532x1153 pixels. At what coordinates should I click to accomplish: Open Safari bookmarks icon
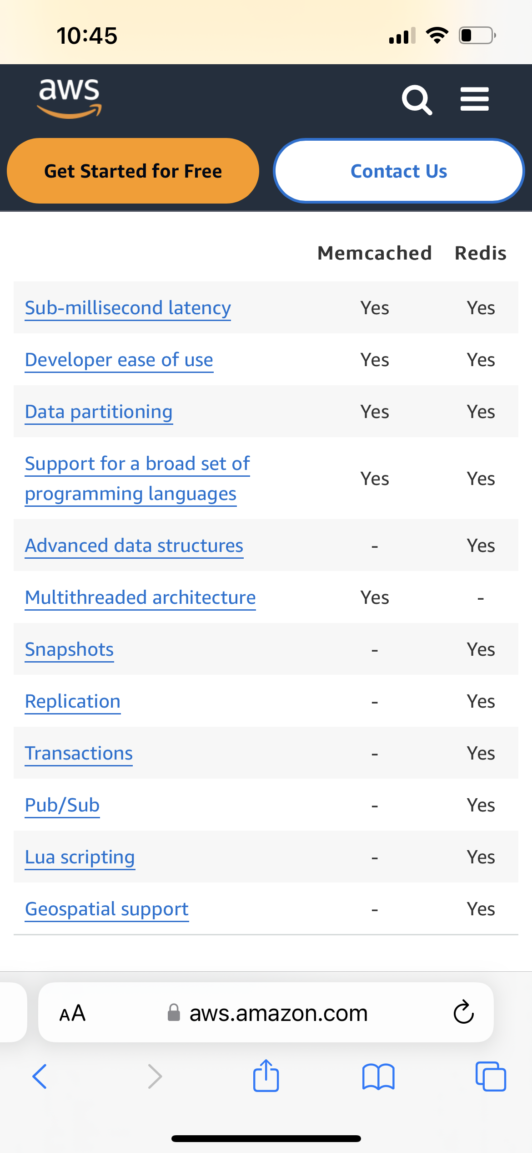[378, 1076]
